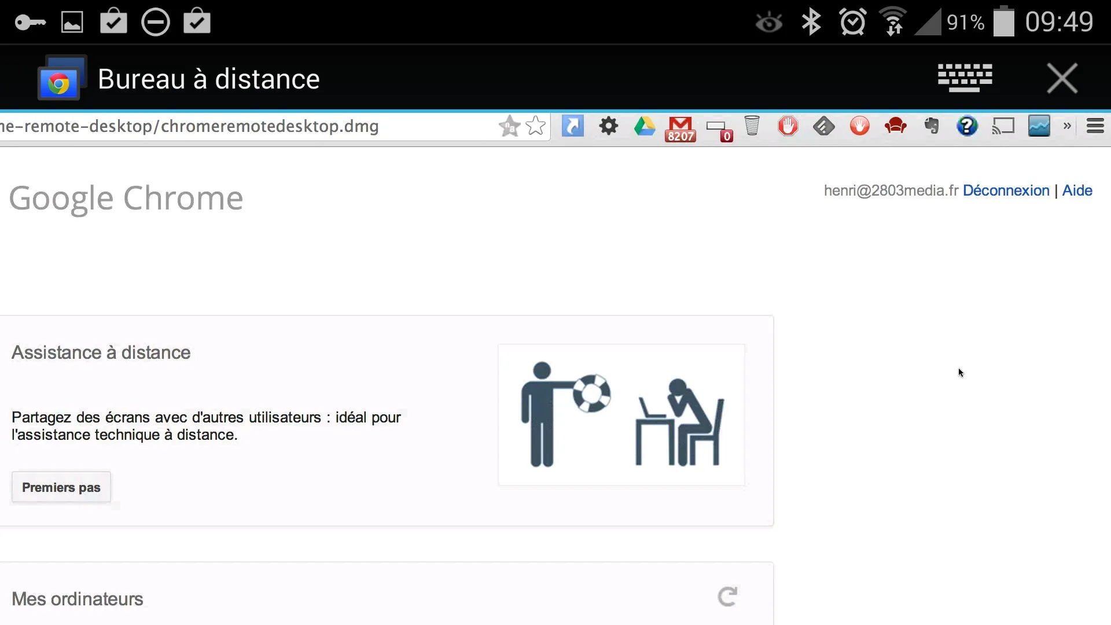
Task: Click the remote assistance illustration
Action: (x=621, y=414)
